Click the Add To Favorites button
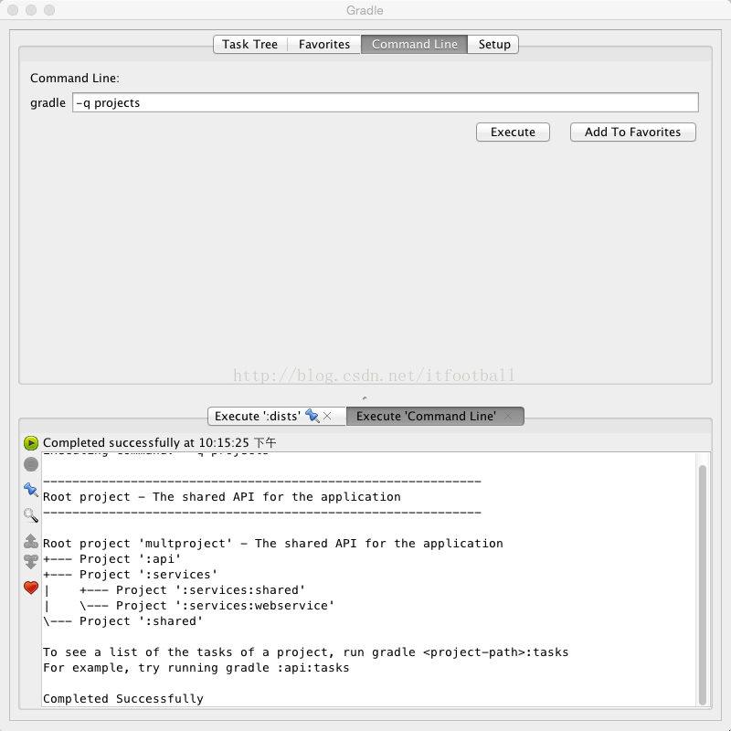731x731 pixels. (x=632, y=132)
